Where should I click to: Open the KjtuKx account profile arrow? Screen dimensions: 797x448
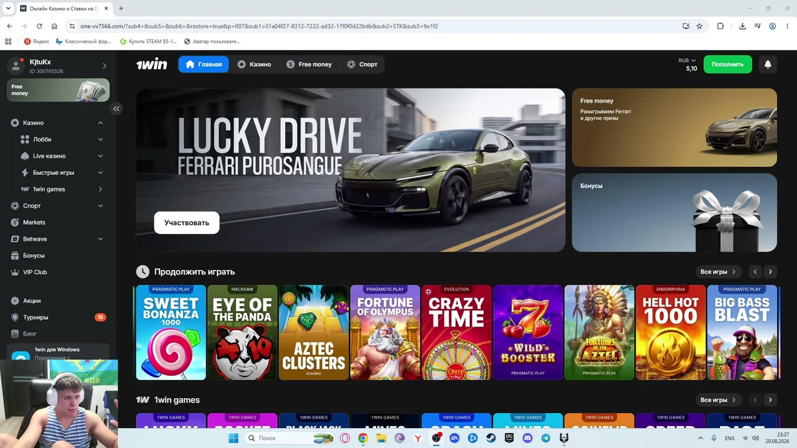[105, 66]
